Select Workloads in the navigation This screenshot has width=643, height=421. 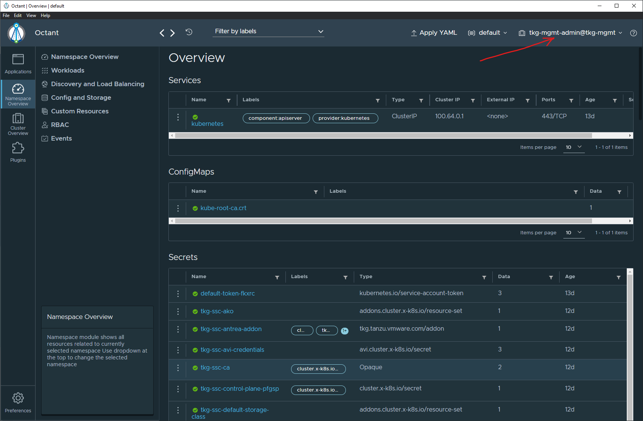(68, 70)
